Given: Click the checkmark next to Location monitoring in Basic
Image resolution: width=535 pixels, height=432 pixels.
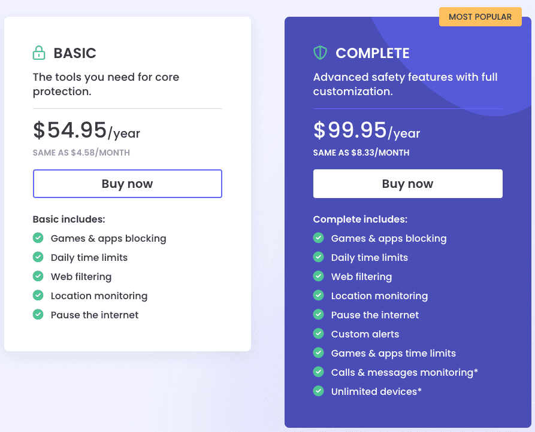Looking at the screenshot, I should click(x=38, y=295).
